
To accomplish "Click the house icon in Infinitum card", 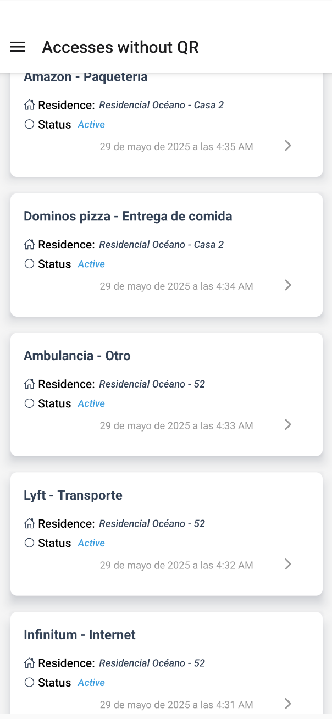I will click(30, 663).
